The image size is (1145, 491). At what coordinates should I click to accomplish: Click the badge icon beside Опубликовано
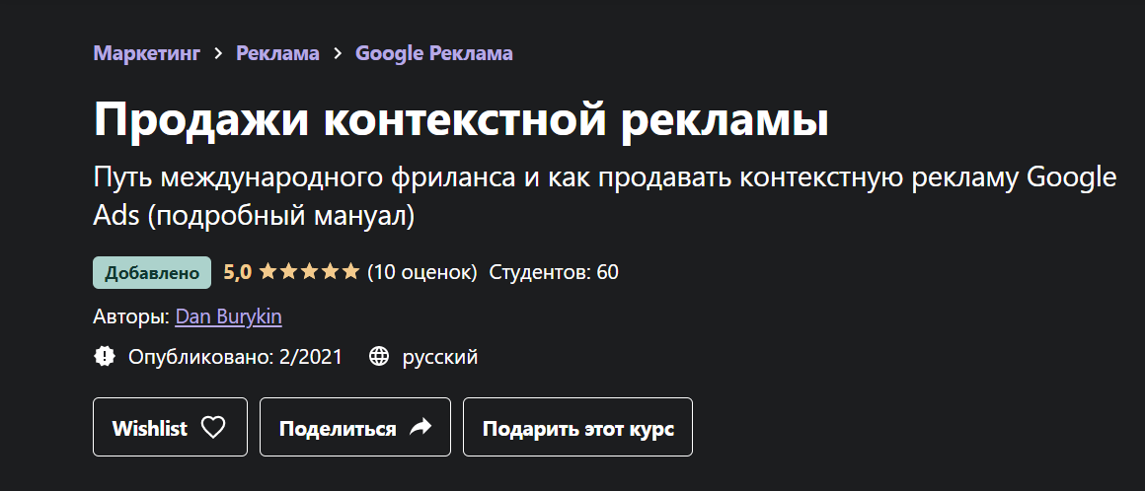[x=105, y=357]
